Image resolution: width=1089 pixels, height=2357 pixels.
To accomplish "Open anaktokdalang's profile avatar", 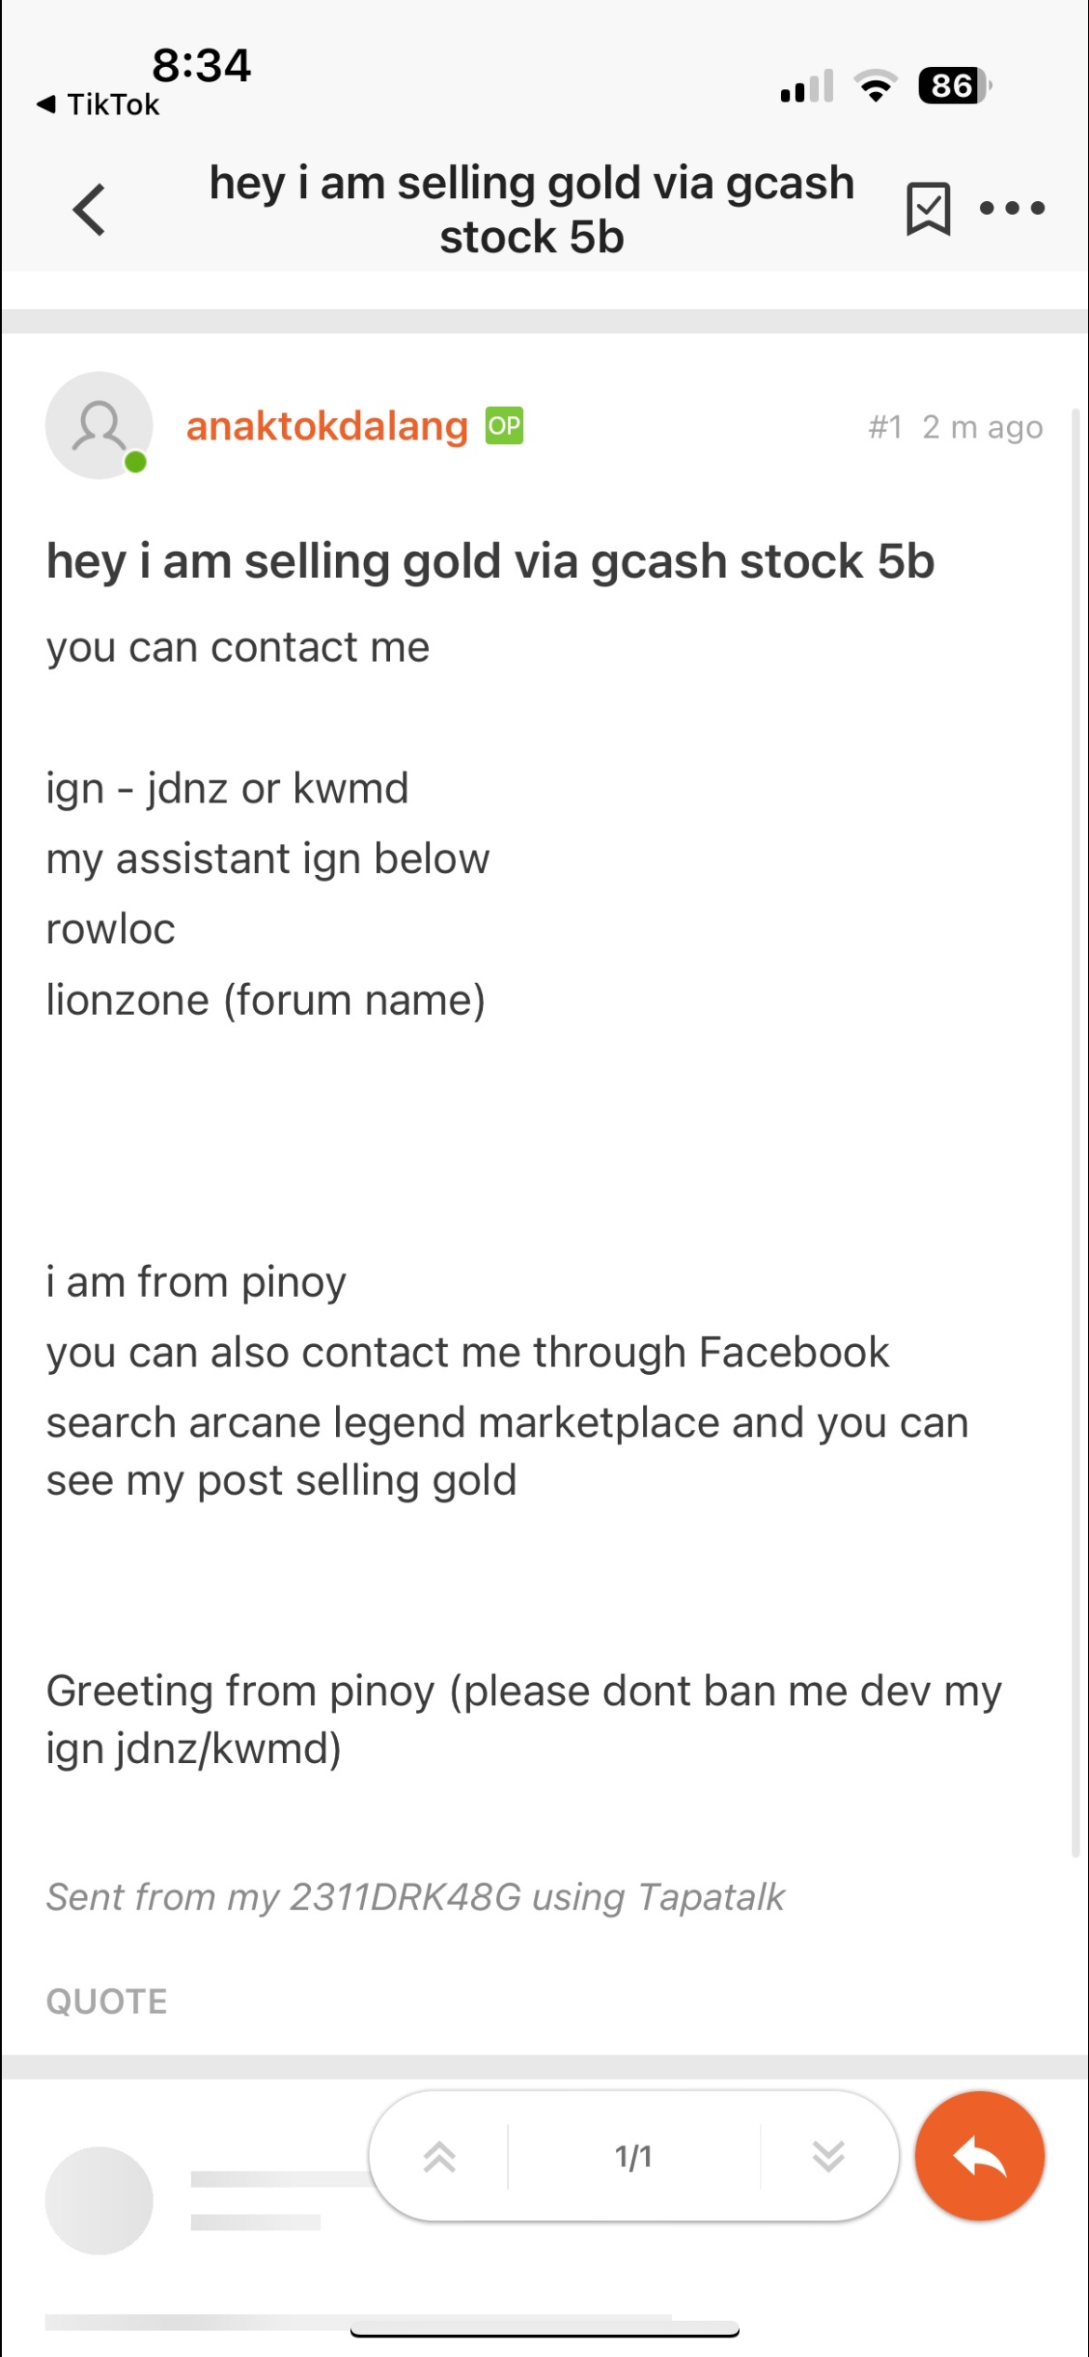I will (x=99, y=425).
